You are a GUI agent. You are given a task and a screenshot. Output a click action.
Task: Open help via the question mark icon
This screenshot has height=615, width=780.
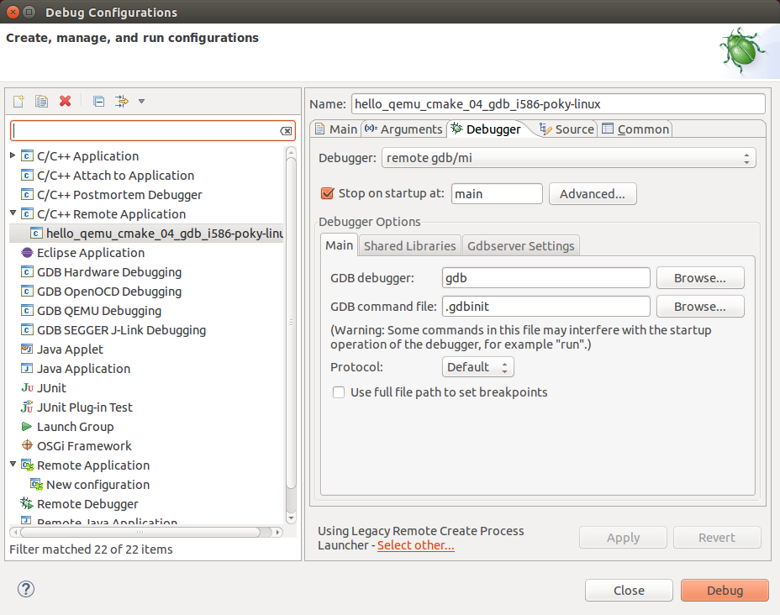point(25,590)
